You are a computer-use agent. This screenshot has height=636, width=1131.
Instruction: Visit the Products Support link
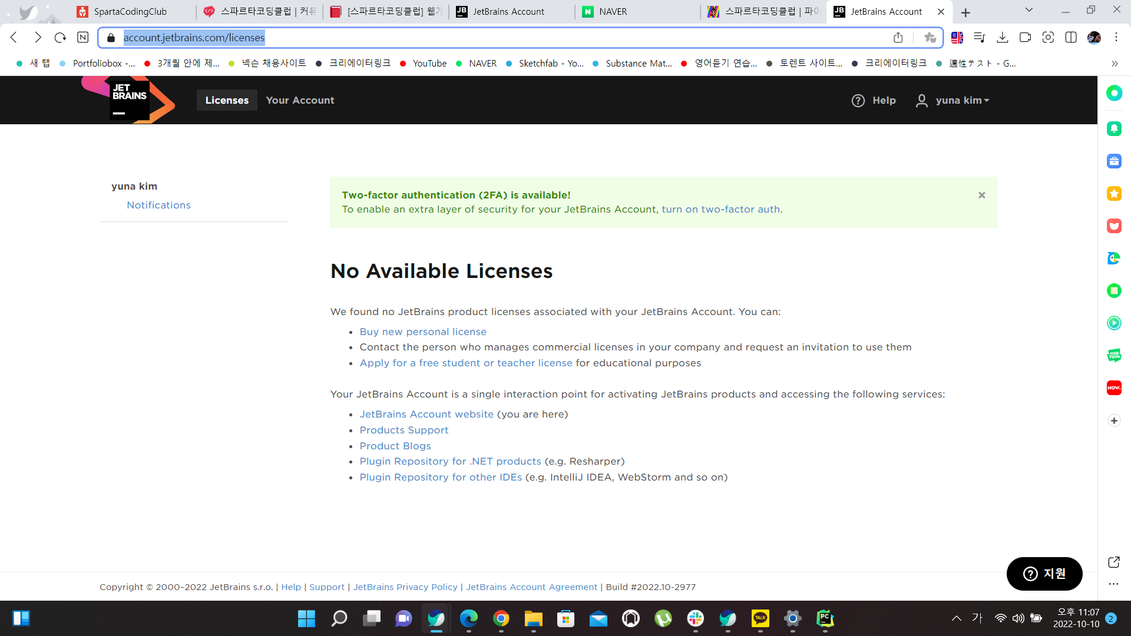coord(404,430)
